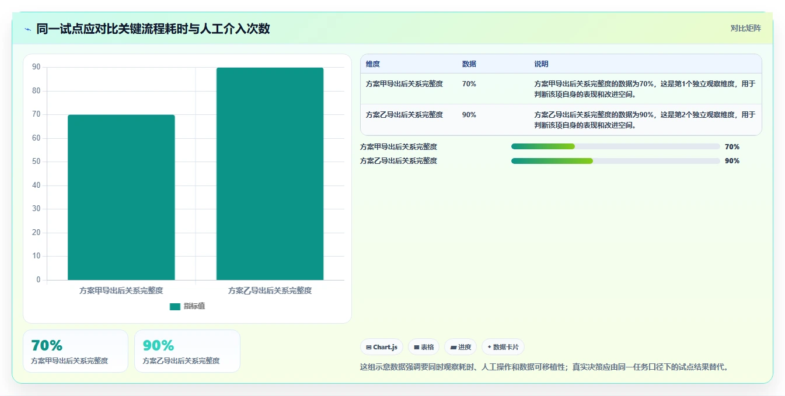Click the 方案乙 description text in table
This screenshot has height=396, width=785.
[x=645, y=120]
